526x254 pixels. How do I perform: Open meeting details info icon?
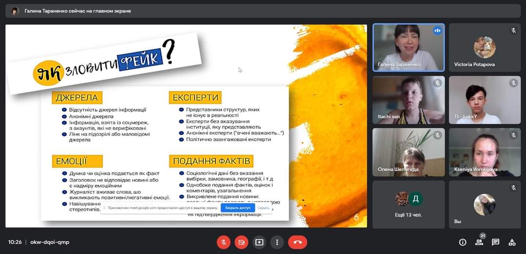[463, 242]
